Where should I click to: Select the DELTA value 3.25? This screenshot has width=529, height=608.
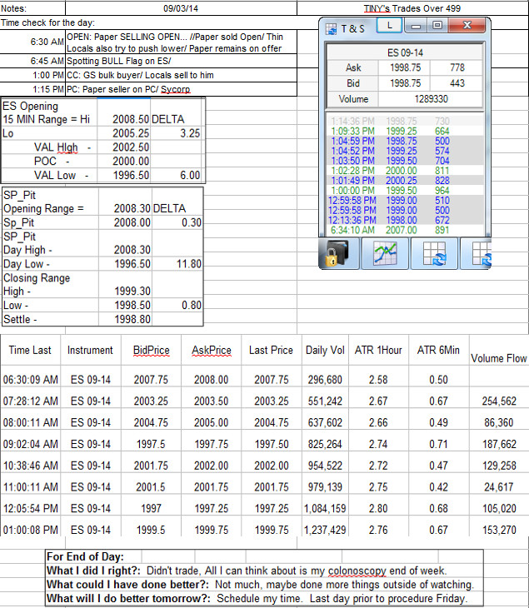tap(176, 133)
